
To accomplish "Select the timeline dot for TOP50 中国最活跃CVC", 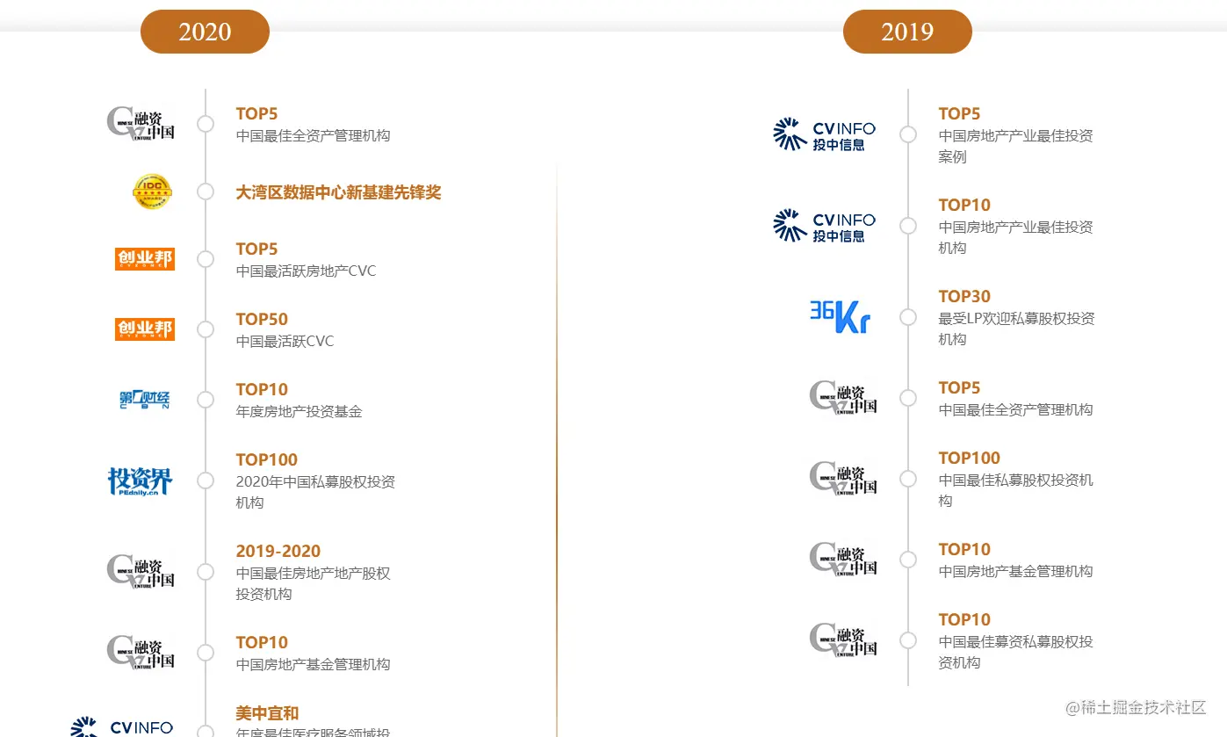I will click(206, 329).
